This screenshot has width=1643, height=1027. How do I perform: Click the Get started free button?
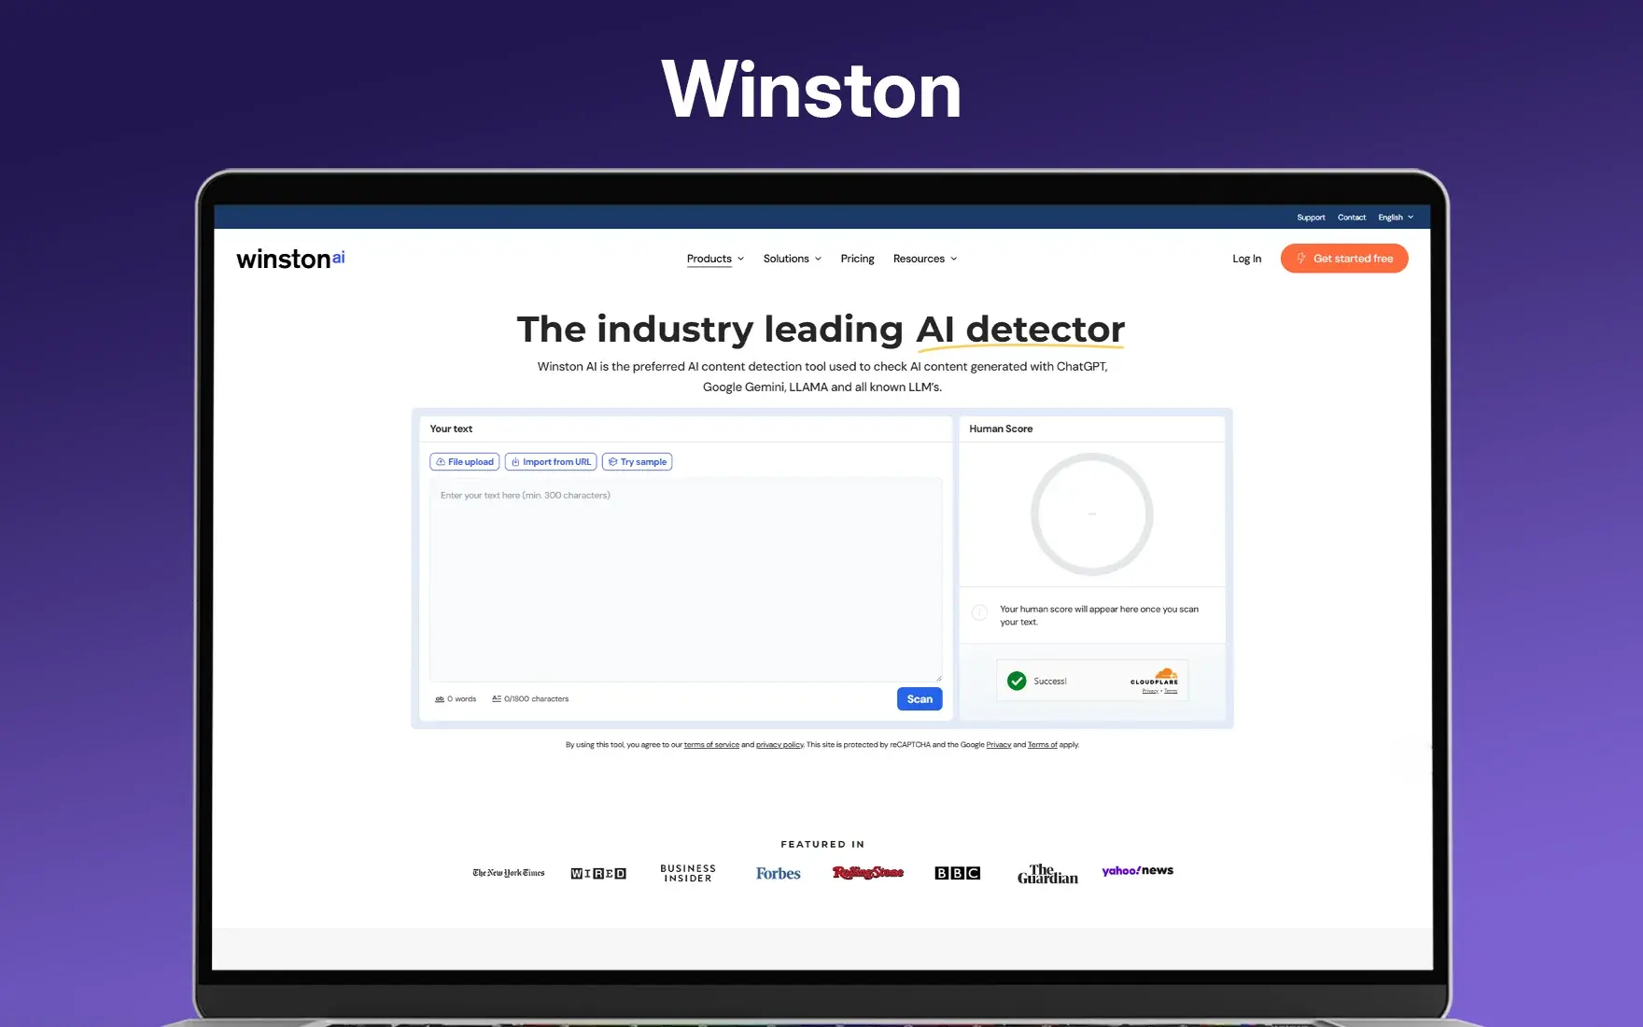[1344, 259]
